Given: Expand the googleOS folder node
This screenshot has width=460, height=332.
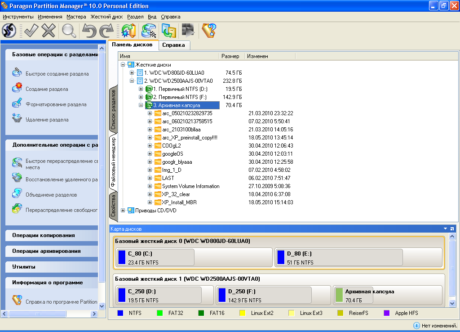Looking at the screenshot, I should click(x=150, y=154).
